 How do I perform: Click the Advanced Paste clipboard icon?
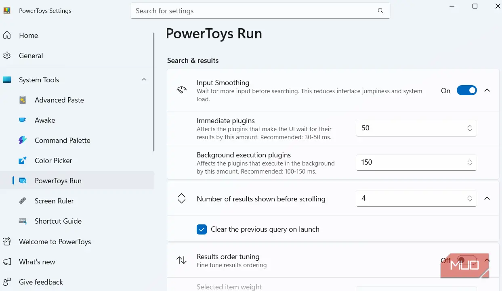(x=23, y=100)
